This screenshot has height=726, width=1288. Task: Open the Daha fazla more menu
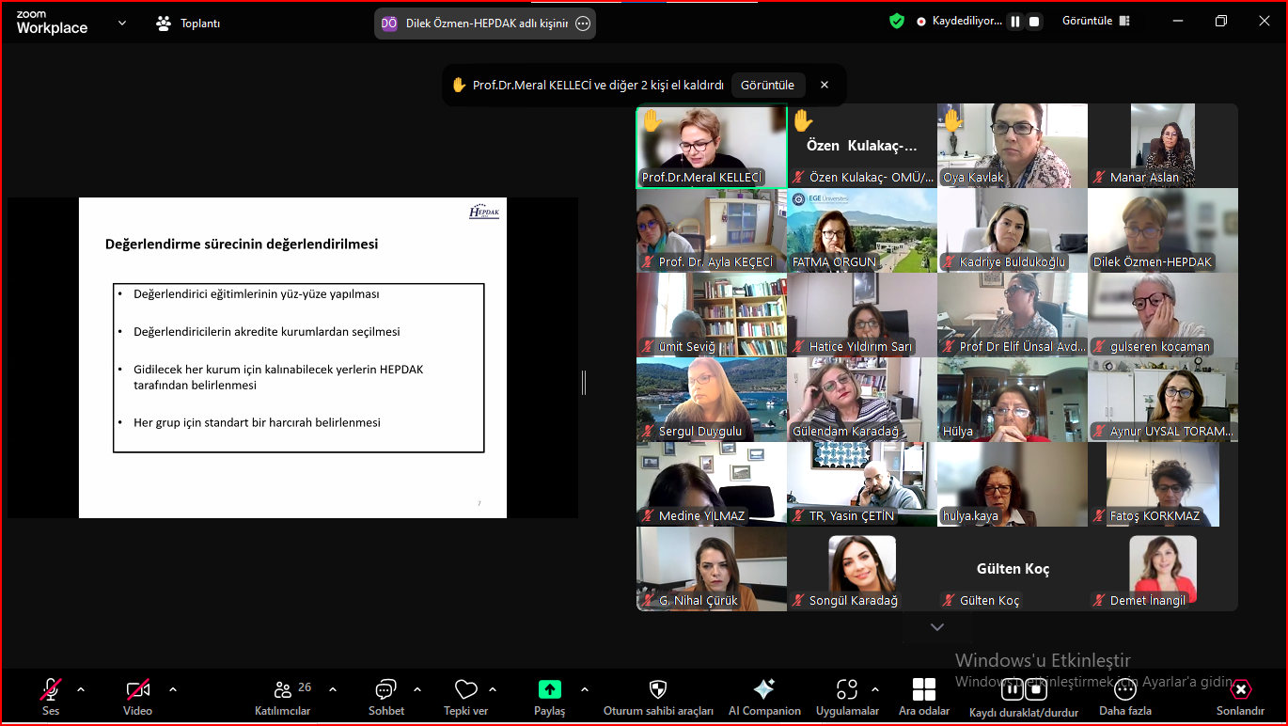[x=1125, y=696]
